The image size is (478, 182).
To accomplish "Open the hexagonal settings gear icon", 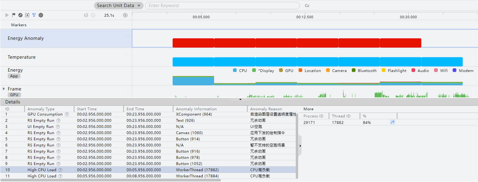I will tap(41, 15).
